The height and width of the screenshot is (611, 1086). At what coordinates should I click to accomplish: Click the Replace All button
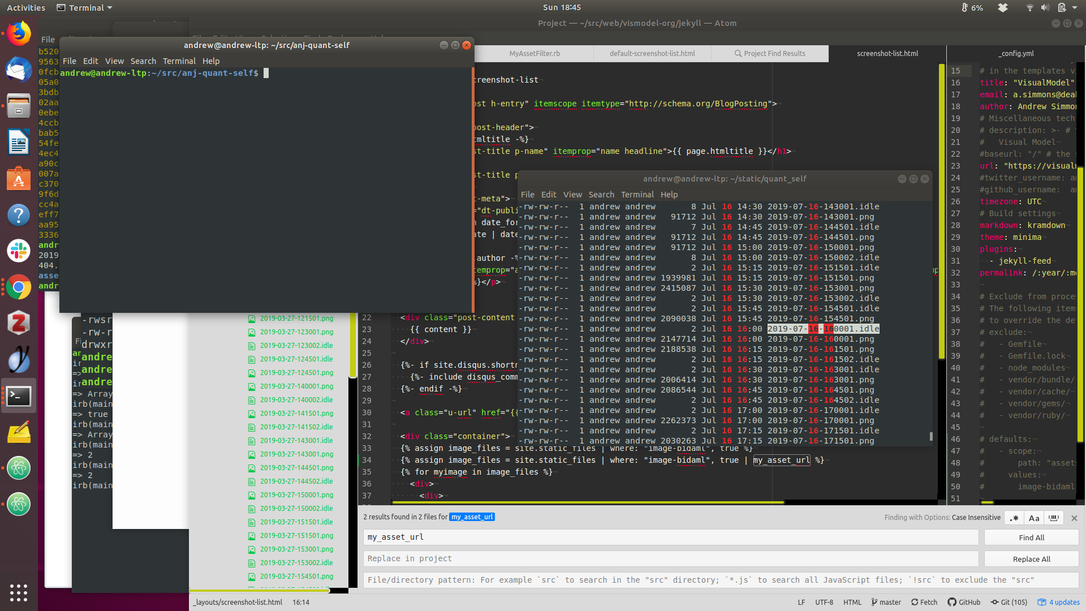[x=1031, y=559]
